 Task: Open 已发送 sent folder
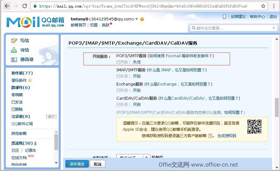click(x=17, y=102)
